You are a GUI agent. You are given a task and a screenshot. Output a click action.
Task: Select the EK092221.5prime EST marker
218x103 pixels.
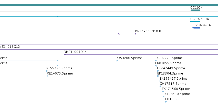point(155,61)
